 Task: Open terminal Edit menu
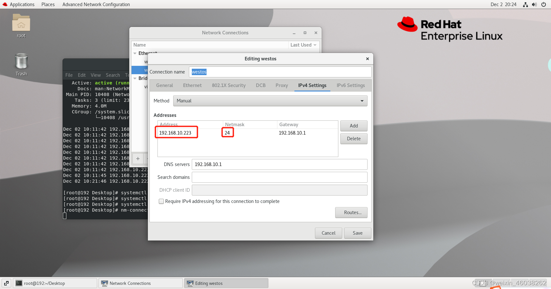[x=82, y=75]
